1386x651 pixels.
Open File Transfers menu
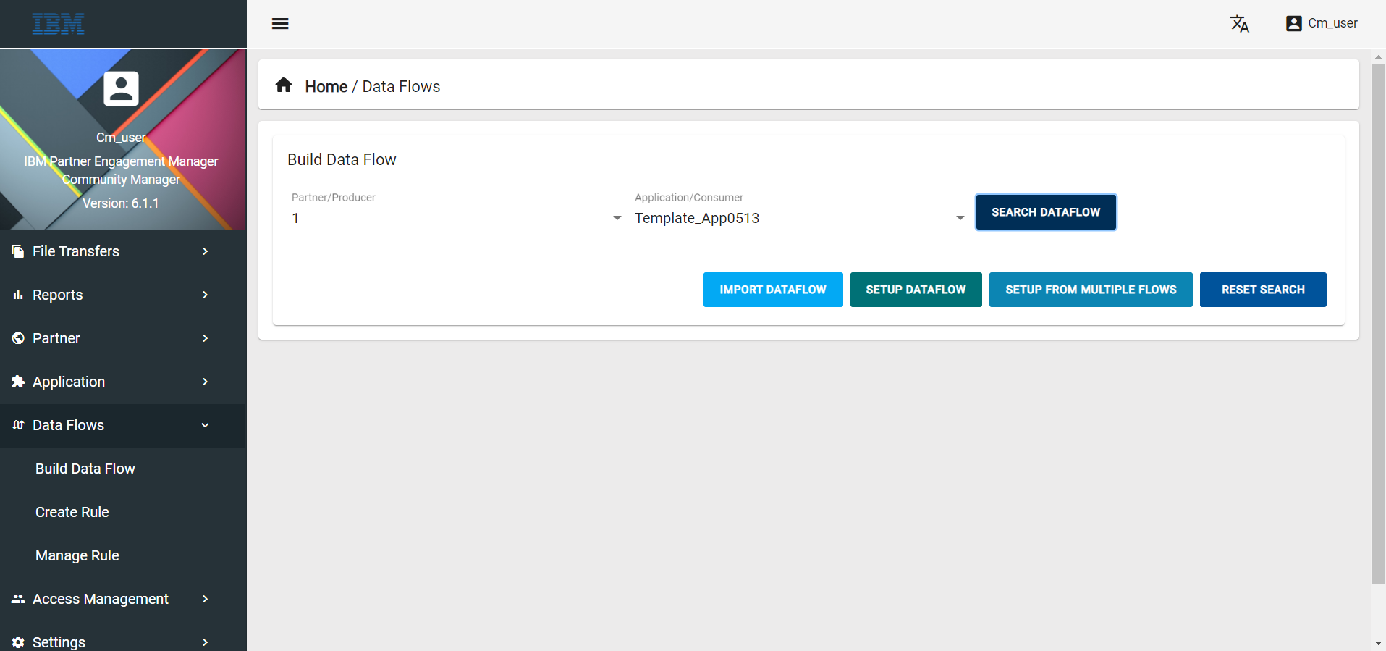coord(123,251)
